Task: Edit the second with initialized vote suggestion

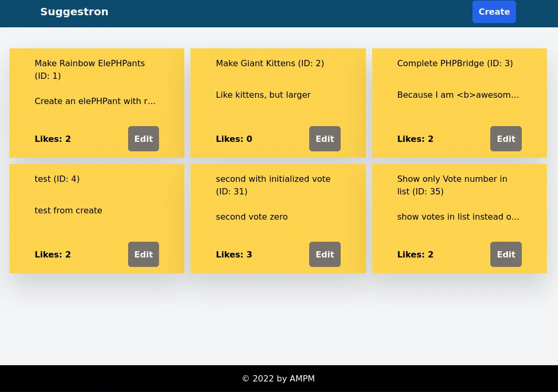Action: coord(324,254)
